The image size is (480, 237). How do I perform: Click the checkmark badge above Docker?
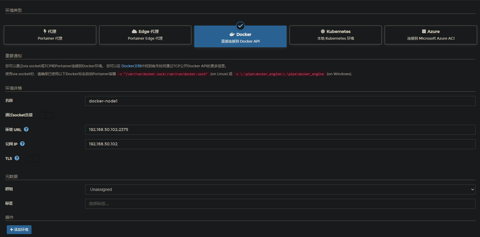tap(240, 26)
